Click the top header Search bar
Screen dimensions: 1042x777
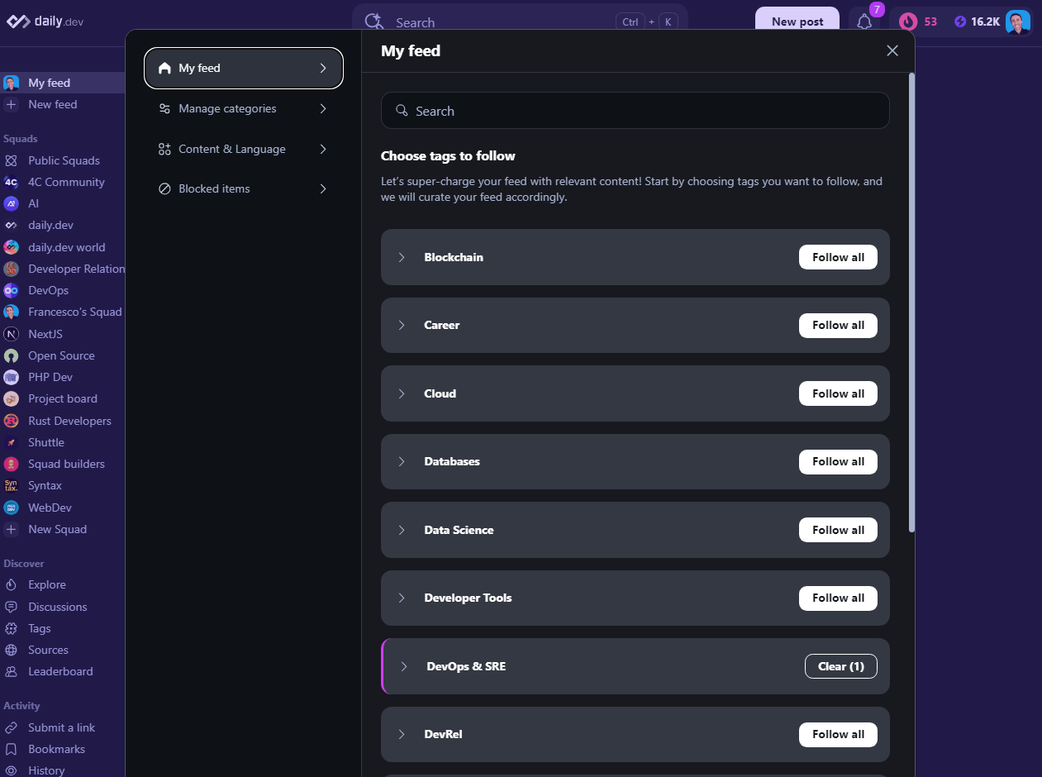[x=520, y=22]
